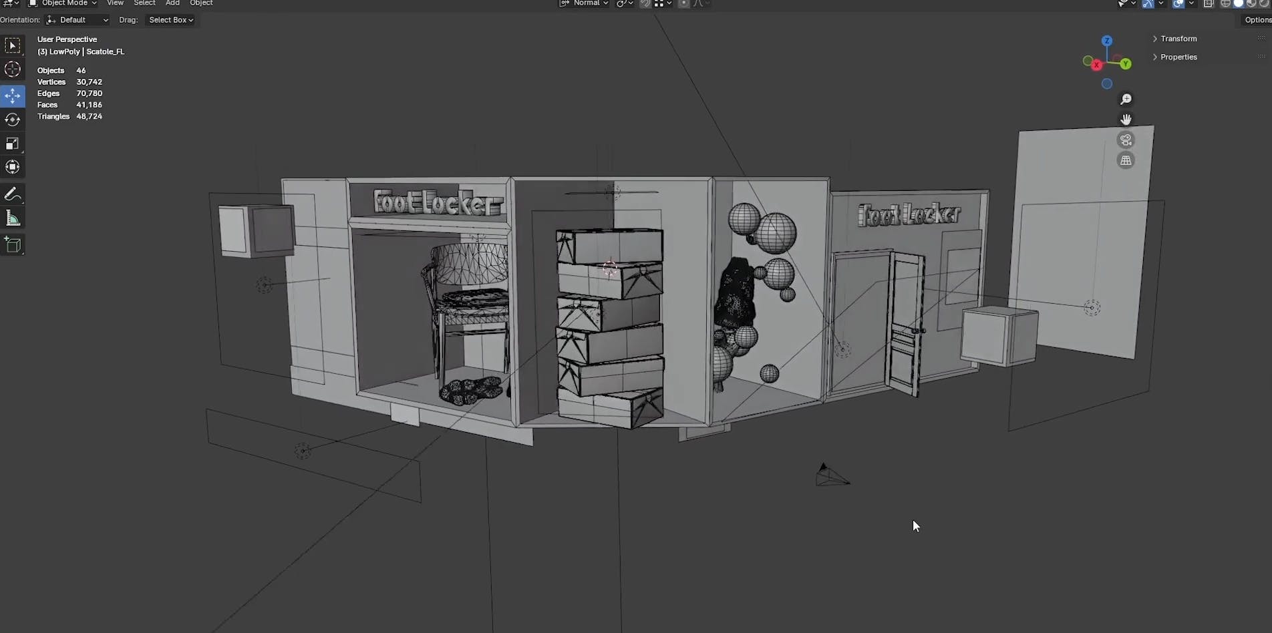Open the snapping options dropdown
The image size is (1272, 633).
coord(662,3)
